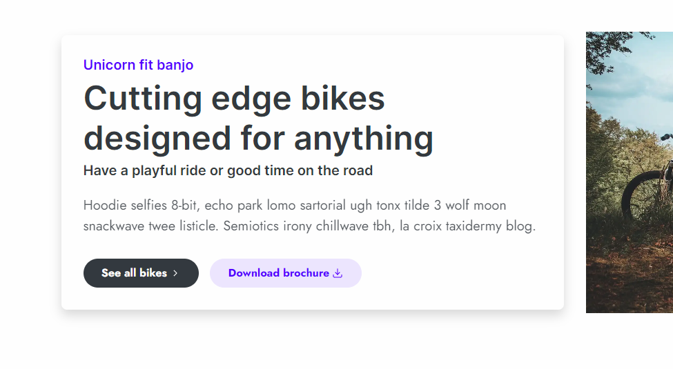Click the Download brochure button
The image size is (673, 369).
(285, 273)
